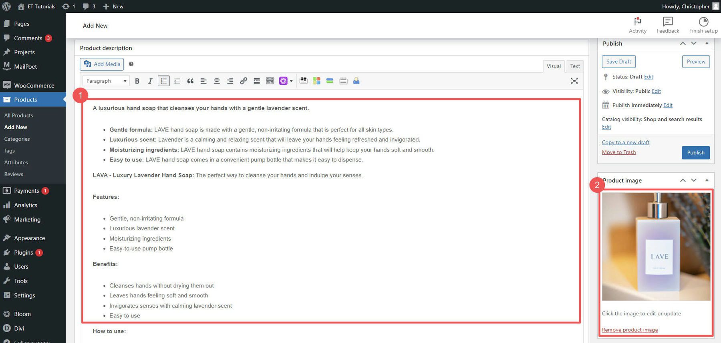Open Categories in the Products submenu
The height and width of the screenshot is (343, 721).
17,139
